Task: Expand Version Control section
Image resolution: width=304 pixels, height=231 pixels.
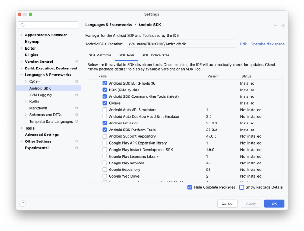Action: click(x=21, y=62)
